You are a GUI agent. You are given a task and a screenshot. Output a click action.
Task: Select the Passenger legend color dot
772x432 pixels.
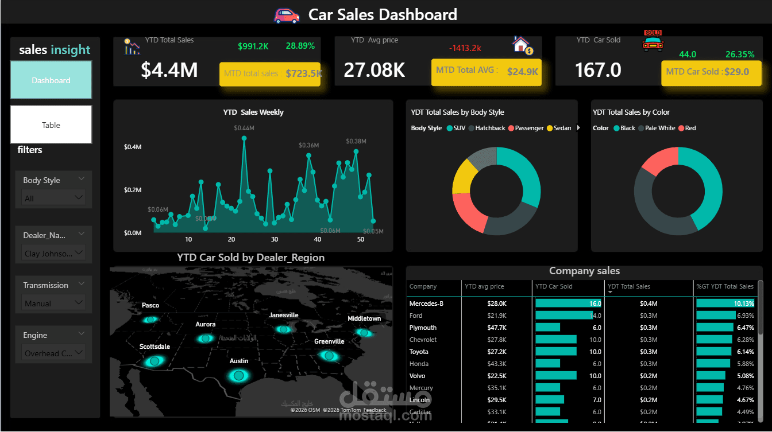pyautogui.click(x=511, y=128)
